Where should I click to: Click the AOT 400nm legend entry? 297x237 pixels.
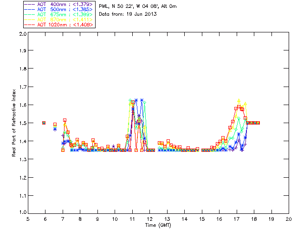(59, 4)
